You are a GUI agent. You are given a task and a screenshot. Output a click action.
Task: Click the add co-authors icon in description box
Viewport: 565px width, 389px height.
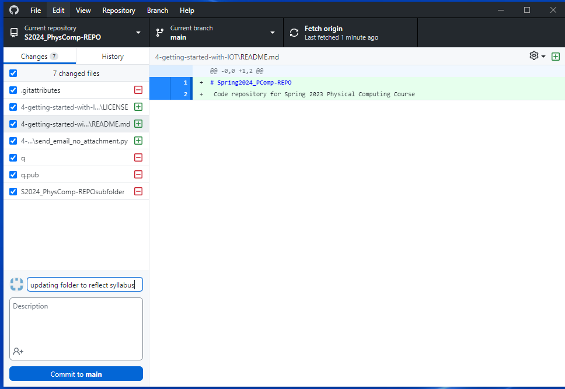[18, 351]
